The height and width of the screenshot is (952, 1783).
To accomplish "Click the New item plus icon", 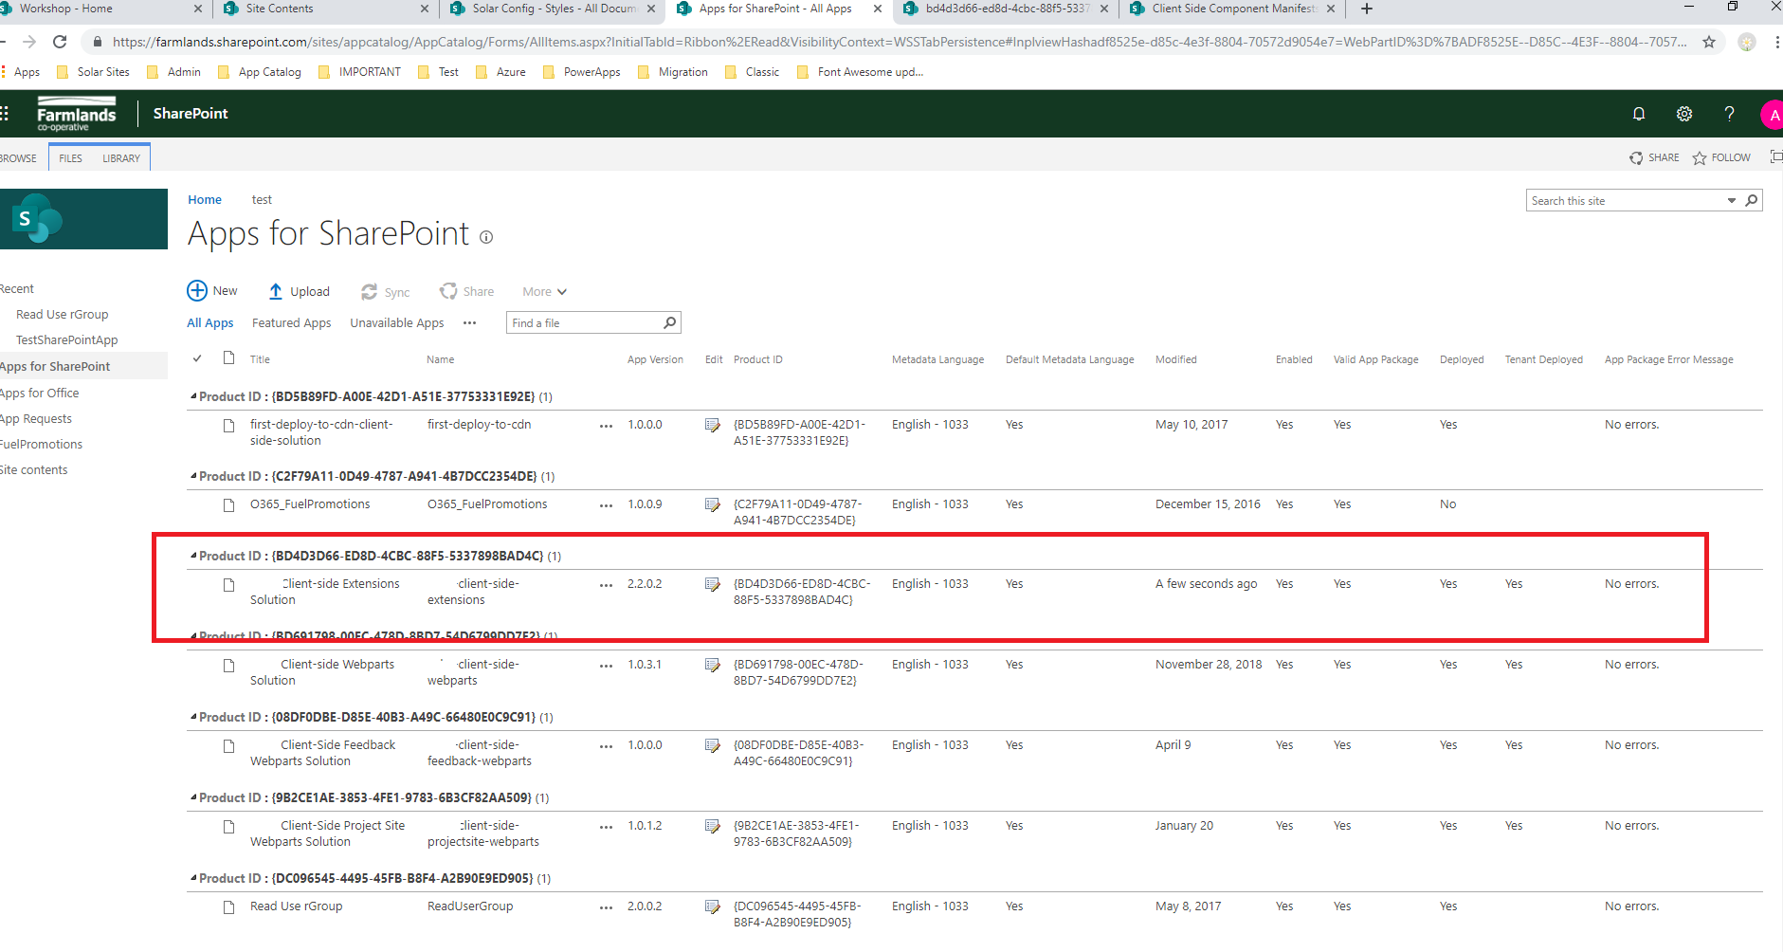I will pos(197,291).
